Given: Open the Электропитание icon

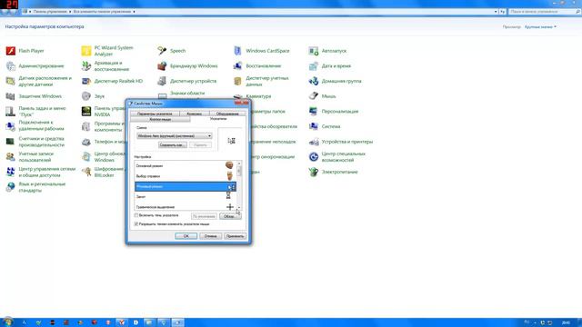Looking at the screenshot, I should [314, 172].
